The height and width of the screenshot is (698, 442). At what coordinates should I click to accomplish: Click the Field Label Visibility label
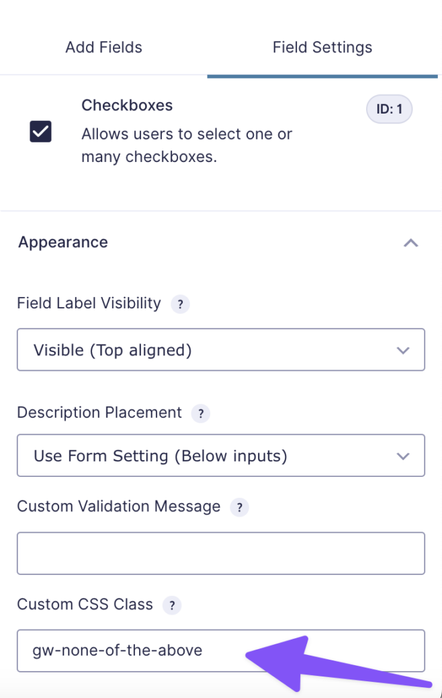point(89,303)
